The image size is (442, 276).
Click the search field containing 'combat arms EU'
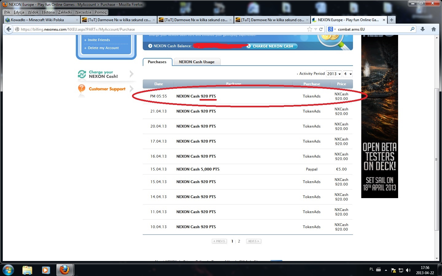pyautogui.click(x=373, y=29)
